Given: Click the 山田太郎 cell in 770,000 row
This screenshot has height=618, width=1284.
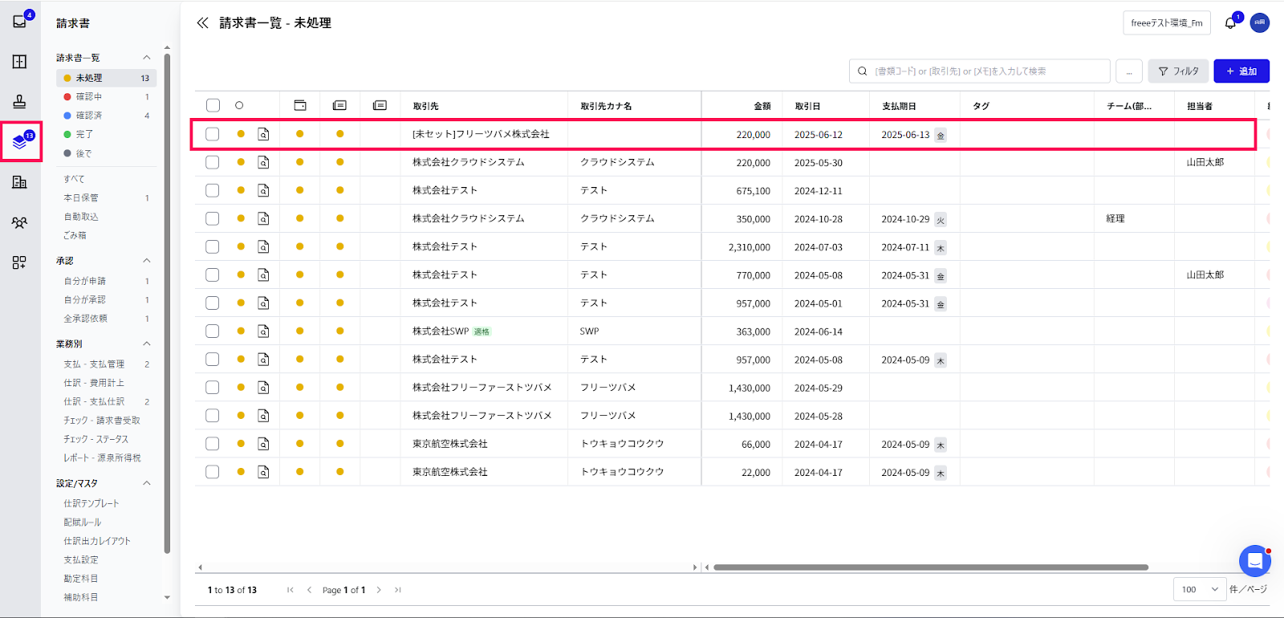Looking at the screenshot, I should 1205,274.
